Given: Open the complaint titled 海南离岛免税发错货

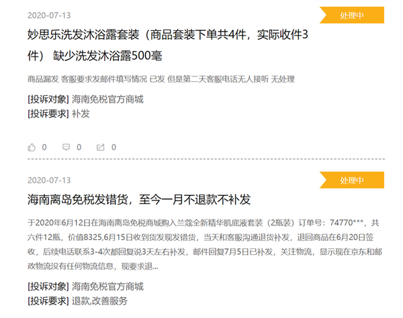Looking at the screenshot, I should 139,200.
